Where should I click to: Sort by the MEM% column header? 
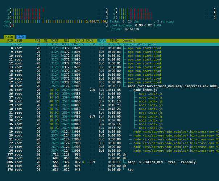pyautogui.click(x=102, y=40)
